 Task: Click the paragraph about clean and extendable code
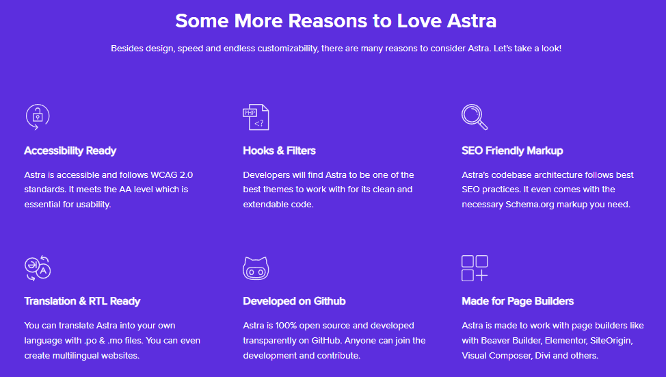tap(328, 190)
